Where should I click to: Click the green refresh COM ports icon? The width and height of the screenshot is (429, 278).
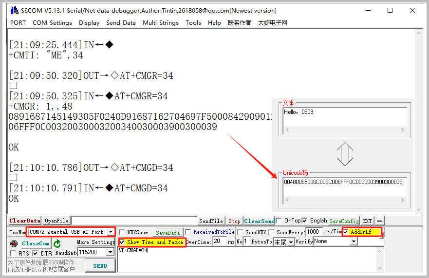57,243
